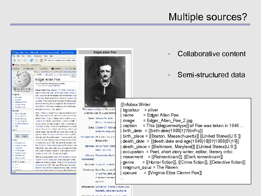The image size is (261, 196).
Task: Click the Getting Started bookmark icon
Action: point(13,65)
